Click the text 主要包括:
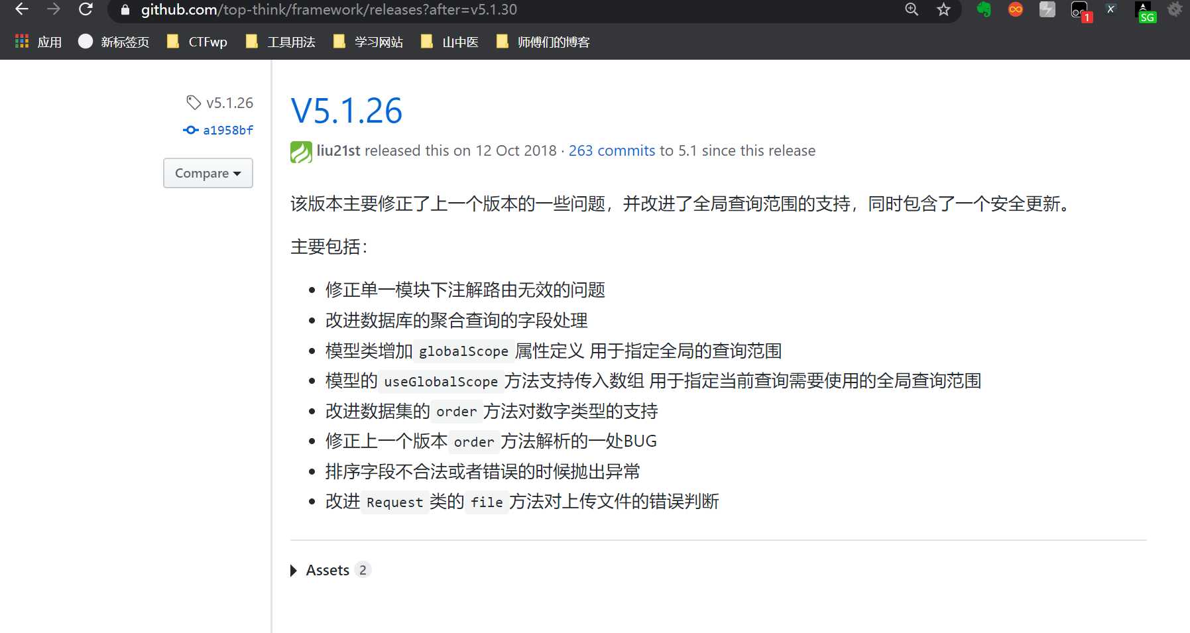This screenshot has width=1190, height=633. coord(329,247)
